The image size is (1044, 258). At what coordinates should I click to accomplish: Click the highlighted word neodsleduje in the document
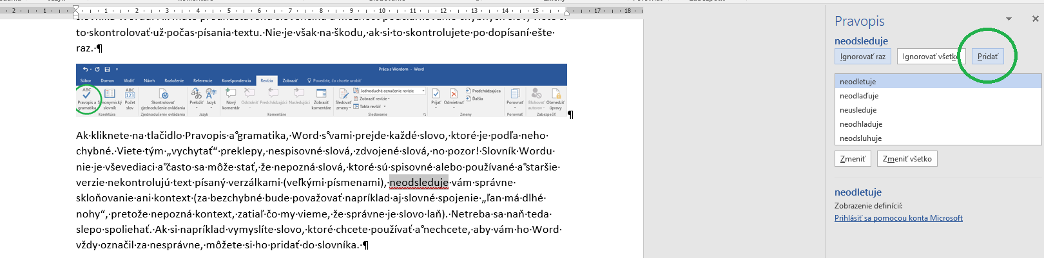click(419, 183)
